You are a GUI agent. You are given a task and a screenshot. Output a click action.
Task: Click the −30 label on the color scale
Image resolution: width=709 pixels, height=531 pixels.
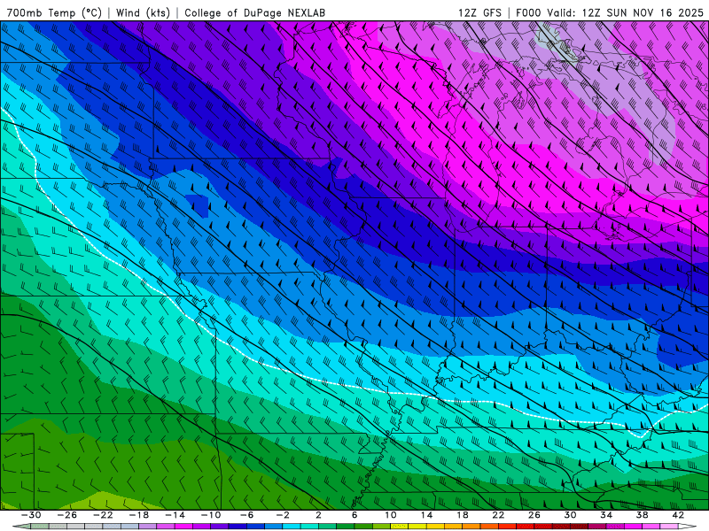(31, 515)
